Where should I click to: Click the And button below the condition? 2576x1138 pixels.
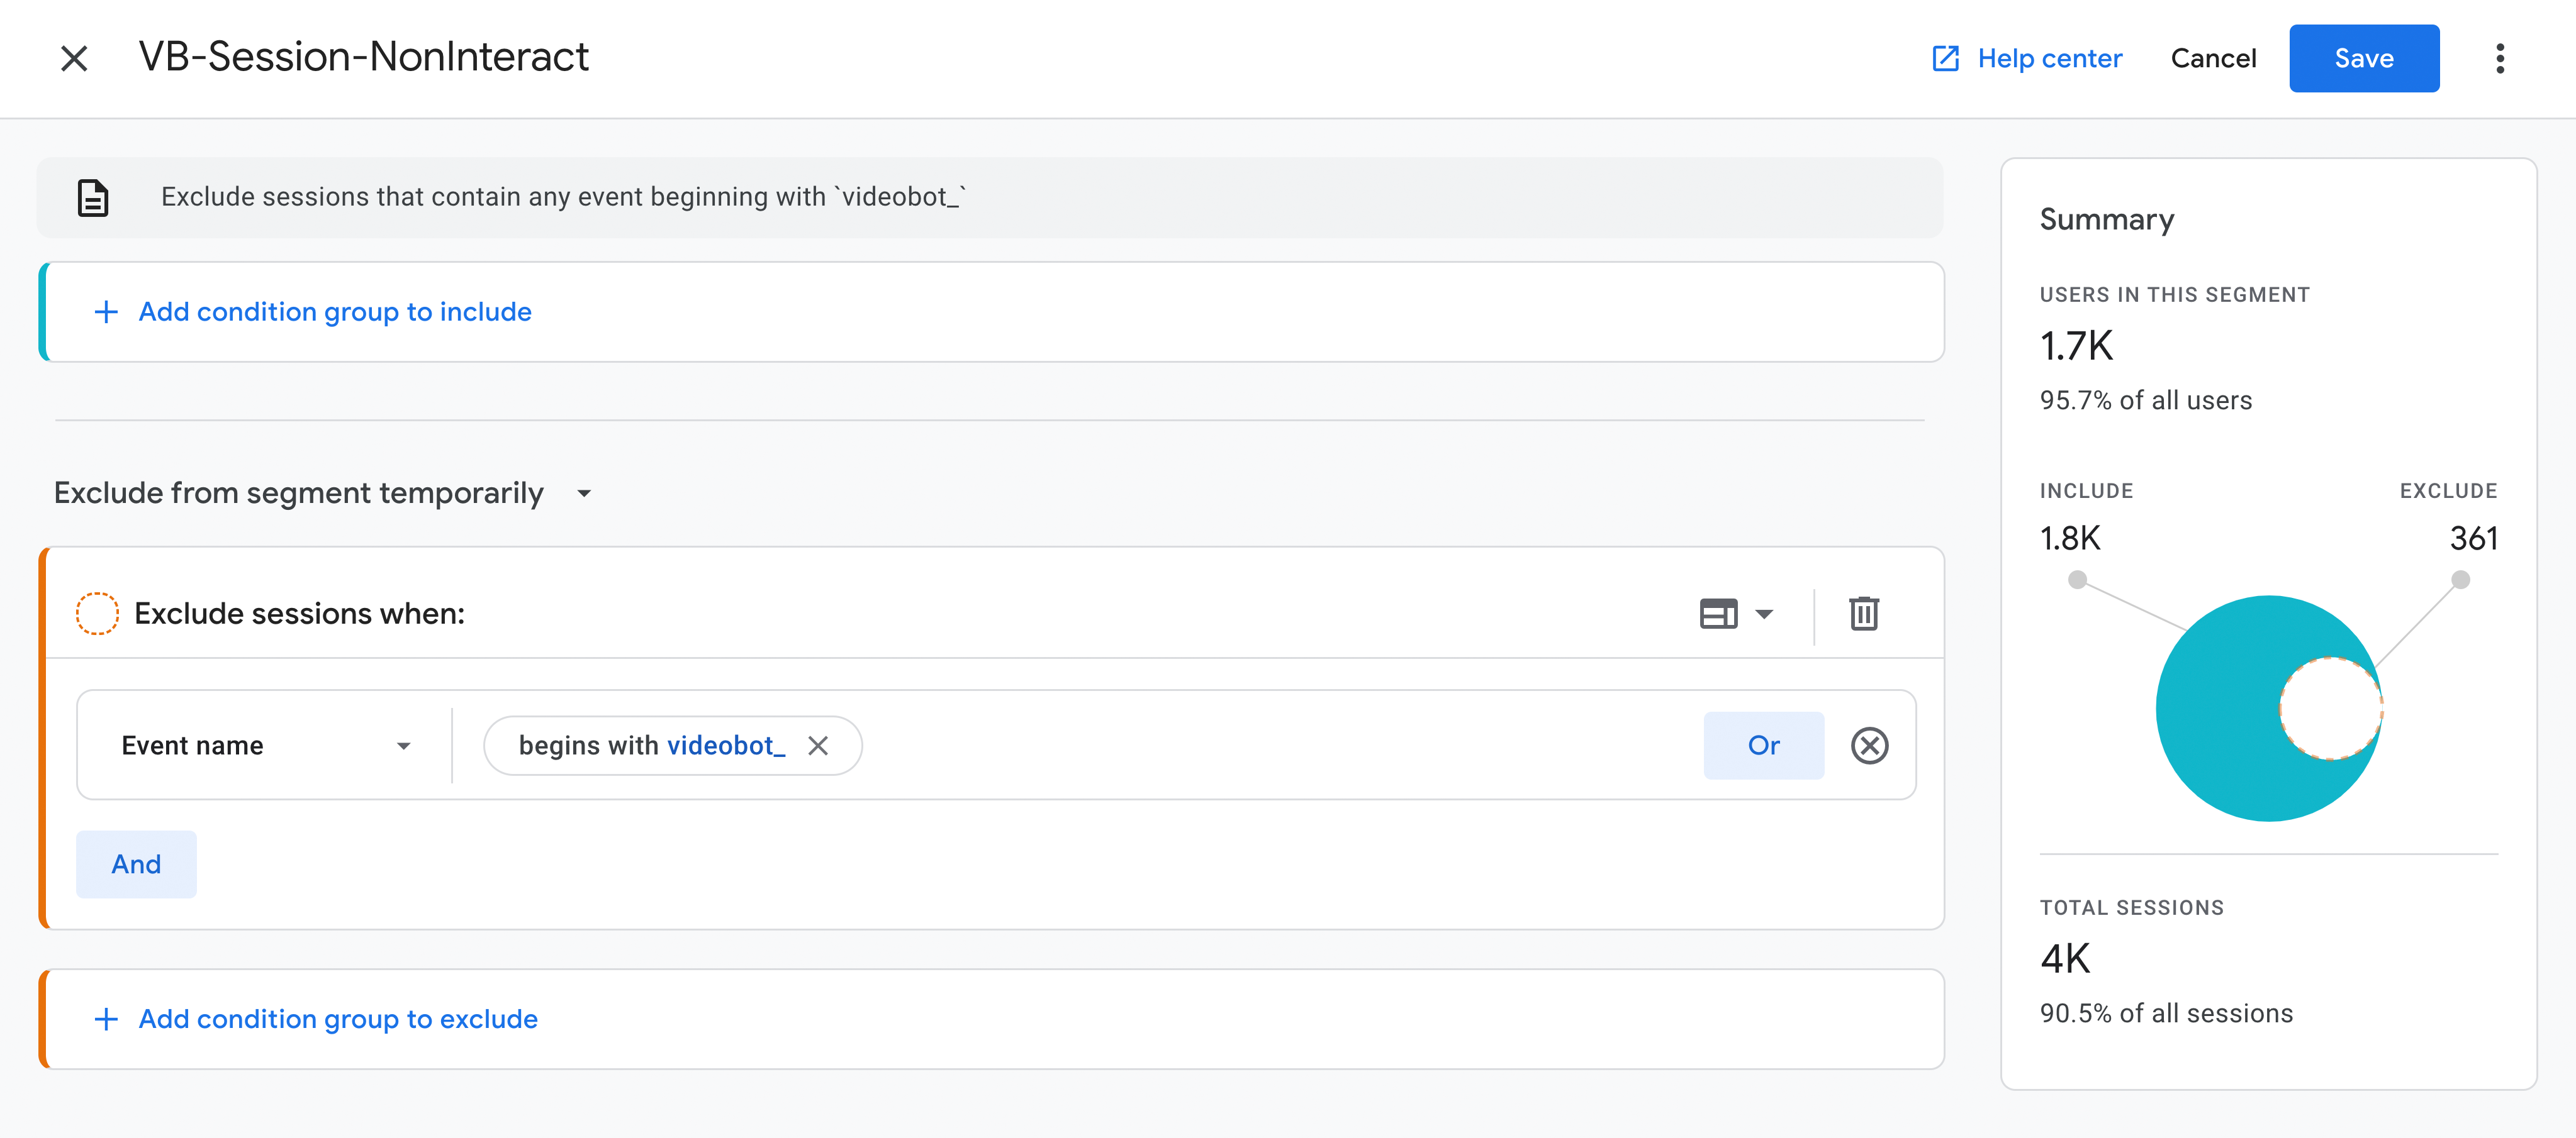[136, 865]
